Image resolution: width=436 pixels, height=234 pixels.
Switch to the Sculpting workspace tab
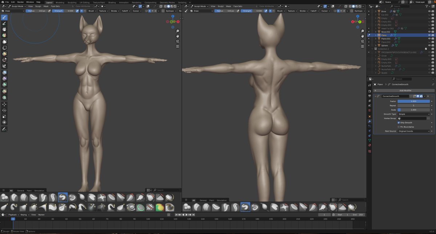pos(72,2)
